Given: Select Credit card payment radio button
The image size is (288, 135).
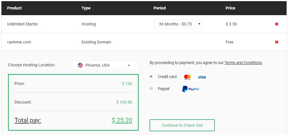Looking at the screenshot, I should 151,77.
